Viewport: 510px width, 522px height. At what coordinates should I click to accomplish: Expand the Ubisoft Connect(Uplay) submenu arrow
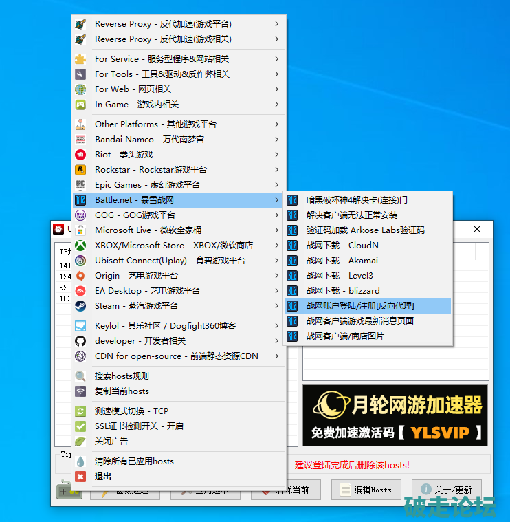(x=276, y=261)
